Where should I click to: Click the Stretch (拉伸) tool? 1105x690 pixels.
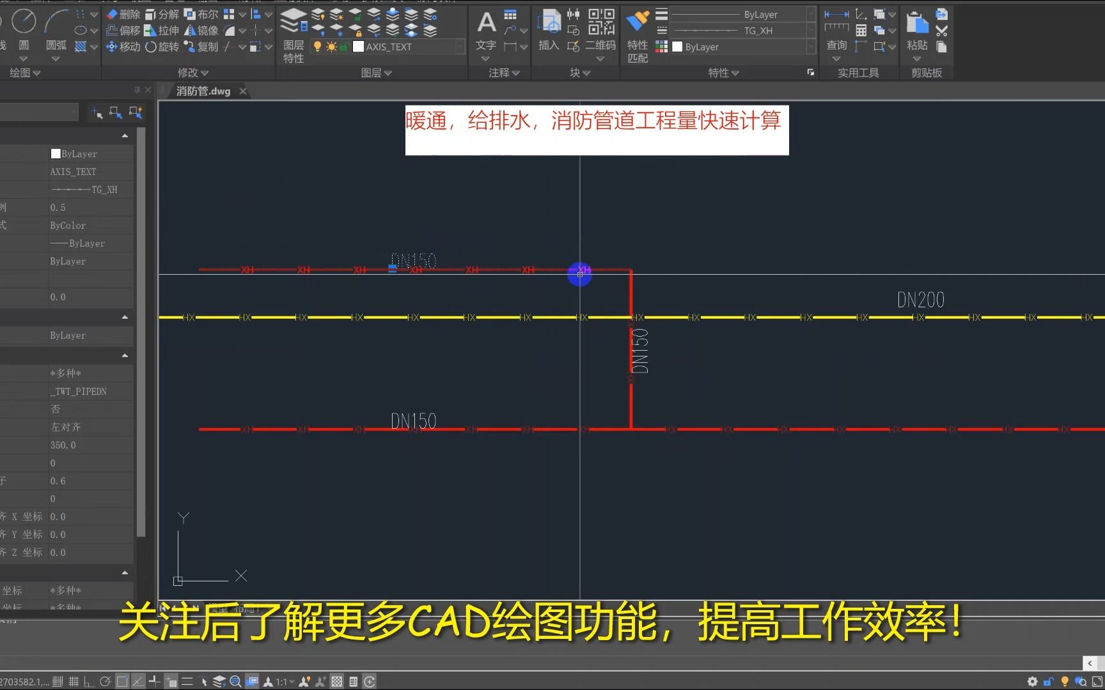(x=162, y=30)
